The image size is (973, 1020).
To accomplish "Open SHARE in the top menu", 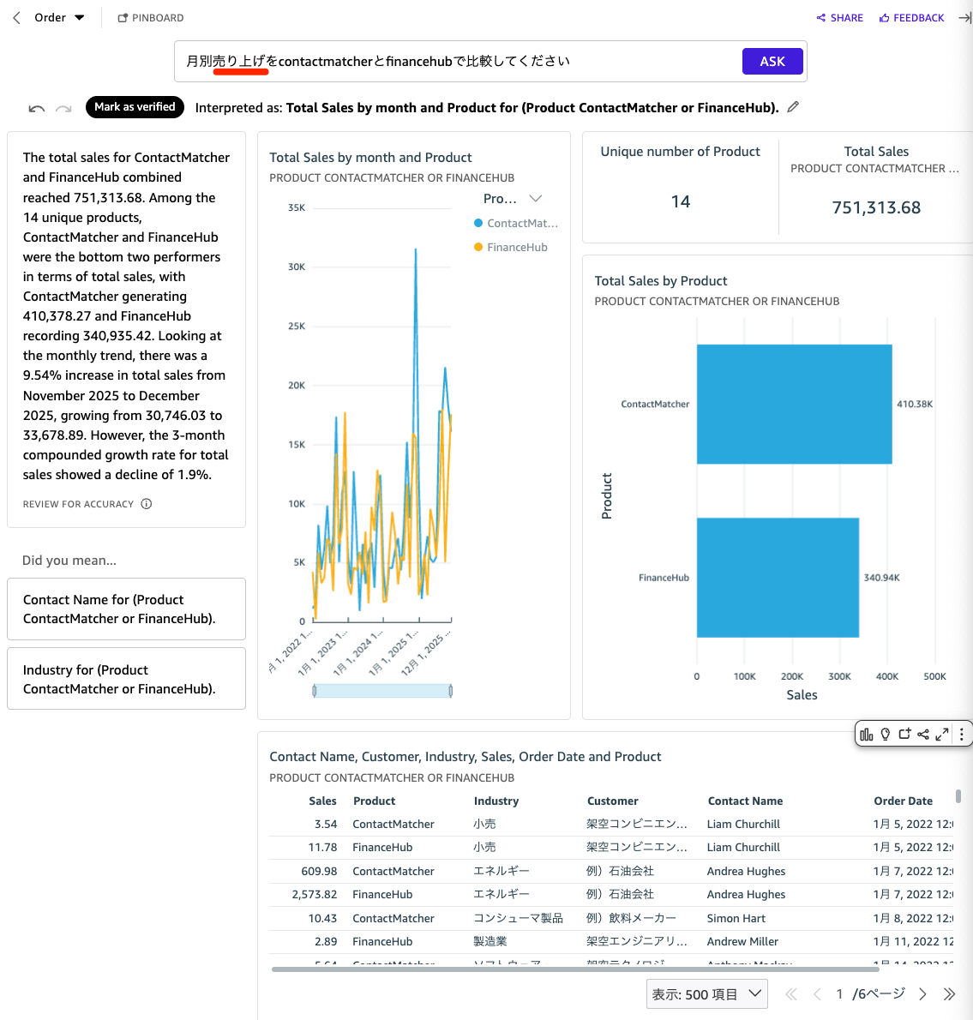I will (x=839, y=17).
